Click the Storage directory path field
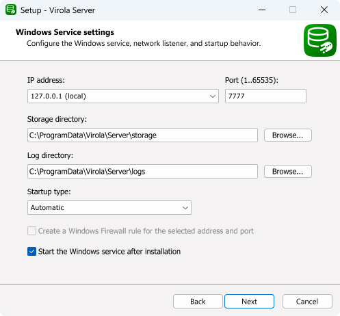This screenshot has width=340, height=316. (x=142, y=135)
